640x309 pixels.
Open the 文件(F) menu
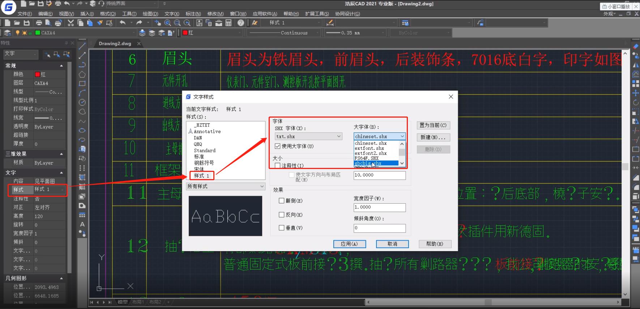pos(25,14)
